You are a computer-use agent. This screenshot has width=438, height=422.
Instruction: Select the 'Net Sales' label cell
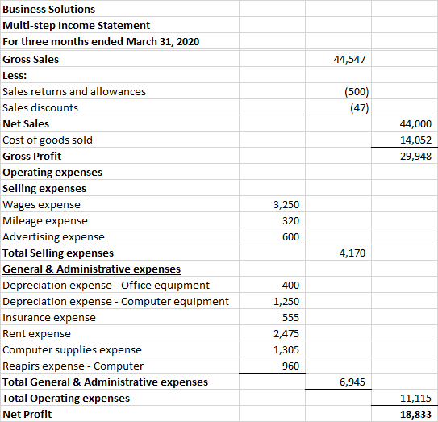(26, 123)
